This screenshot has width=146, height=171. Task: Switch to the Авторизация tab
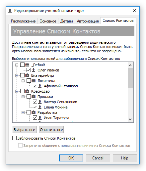coord(88,21)
